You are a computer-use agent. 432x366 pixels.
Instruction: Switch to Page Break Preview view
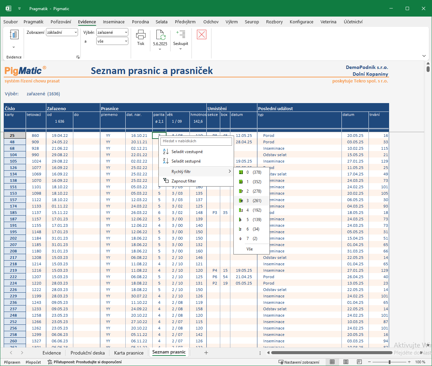(x=359, y=362)
